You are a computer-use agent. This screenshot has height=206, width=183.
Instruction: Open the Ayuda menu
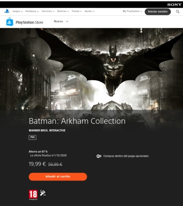tap(89, 11)
